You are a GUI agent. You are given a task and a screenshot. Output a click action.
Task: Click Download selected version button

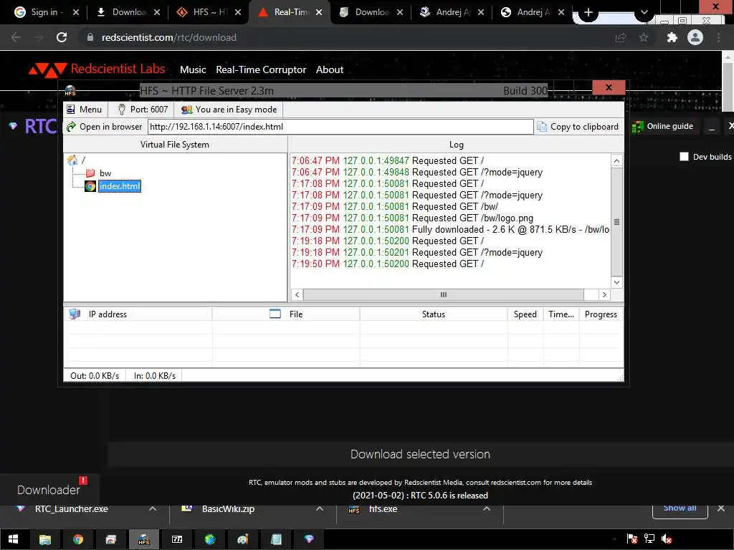pyautogui.click(x=420, y=454)
